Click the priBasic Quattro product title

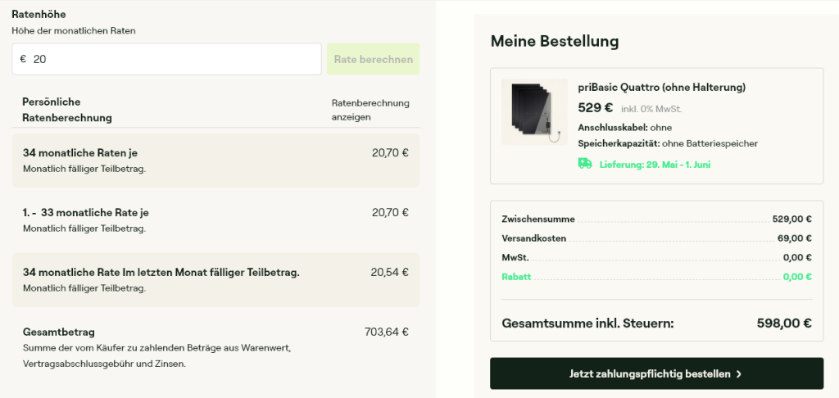click(x=662, y=87)
